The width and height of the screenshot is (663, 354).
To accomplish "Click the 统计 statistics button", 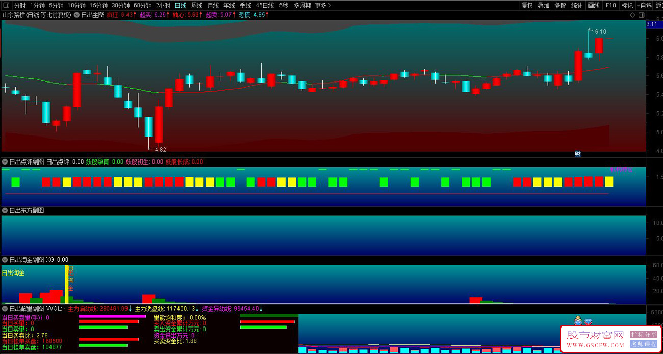I will [x=577, y=5].
